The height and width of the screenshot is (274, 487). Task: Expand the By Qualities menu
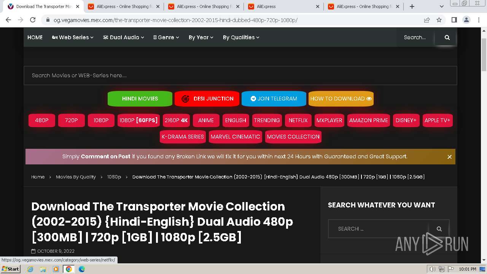point(241,37)
